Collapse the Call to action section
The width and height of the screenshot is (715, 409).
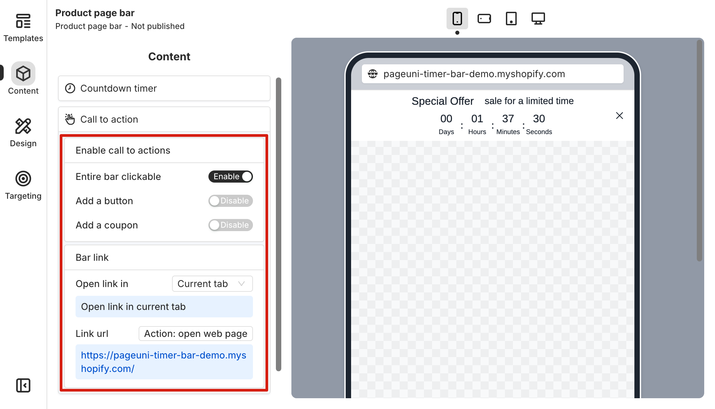(164, 119)
